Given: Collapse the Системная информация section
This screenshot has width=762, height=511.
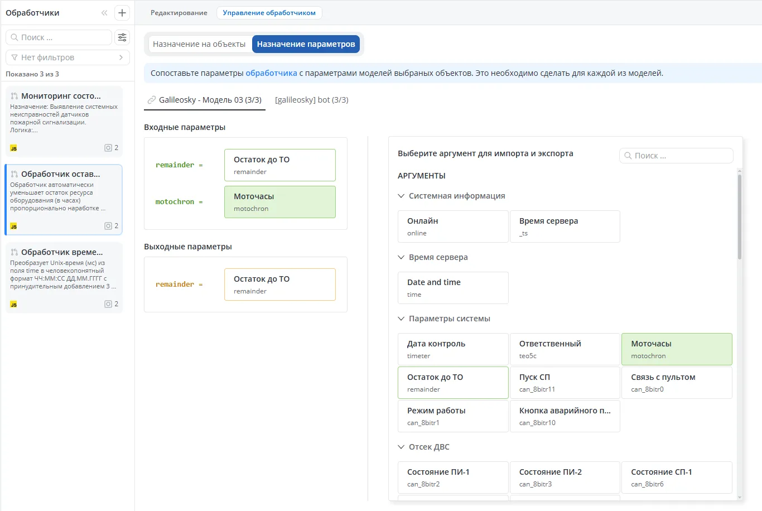Looking at the screenshot, I should point(401,195).
